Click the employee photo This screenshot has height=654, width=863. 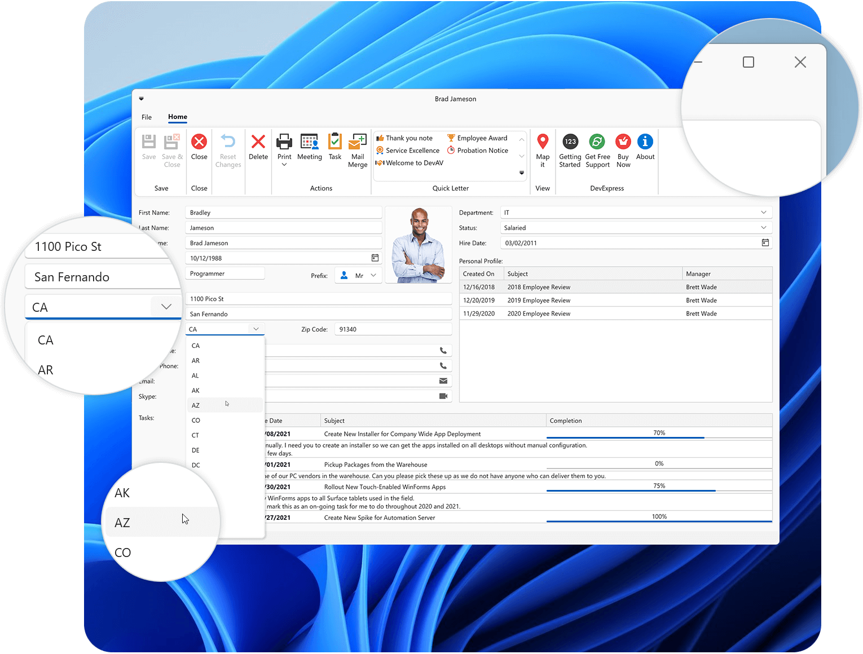pyautogui.click(x=419, y=245)
